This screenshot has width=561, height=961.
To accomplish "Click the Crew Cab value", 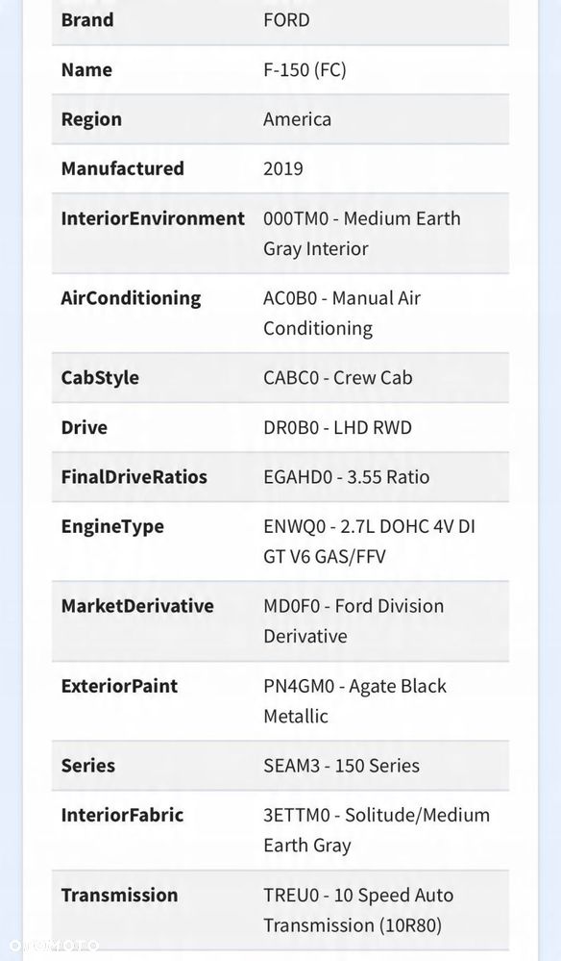I will pos(338,377).
